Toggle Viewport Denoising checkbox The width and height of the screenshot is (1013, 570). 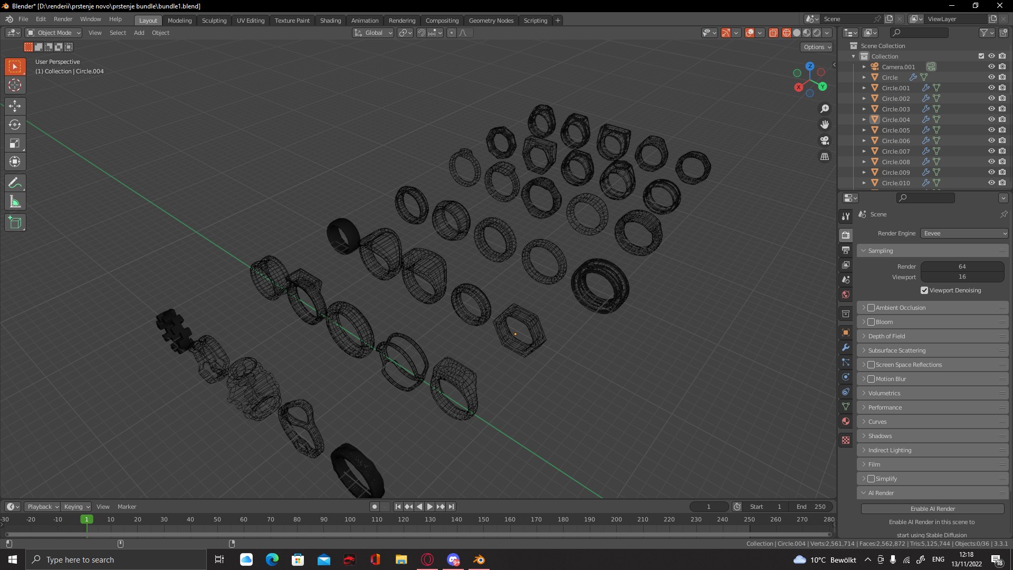[924, 290]
